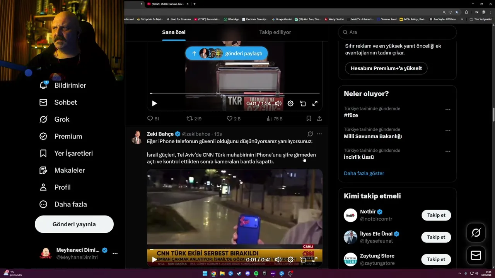Screen dimensions: 495x278
Task: Enter fullscreen on CNN Türk video
Action: coord(315,259)
